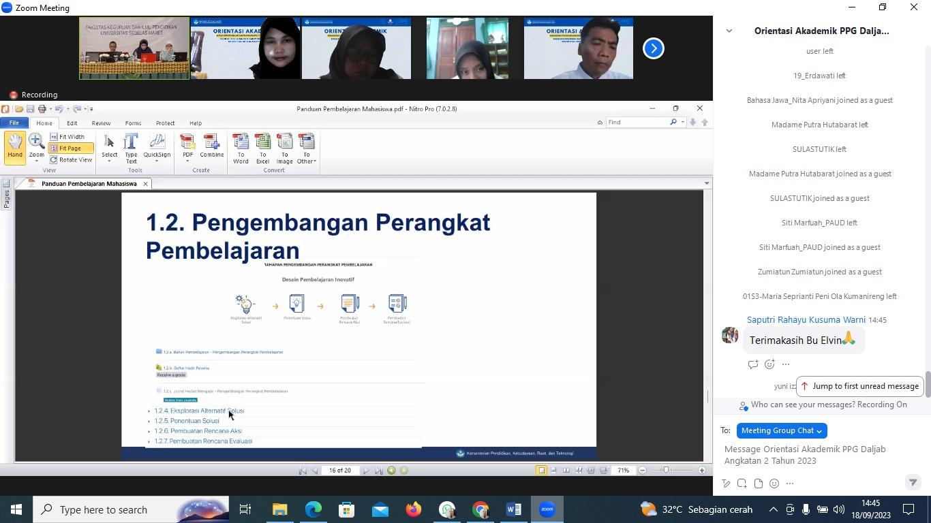
Task: Open the Review ribbon tab
Action: [x=101, y=123]
